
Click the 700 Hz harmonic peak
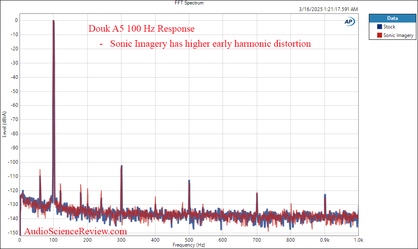click(257, 203)
